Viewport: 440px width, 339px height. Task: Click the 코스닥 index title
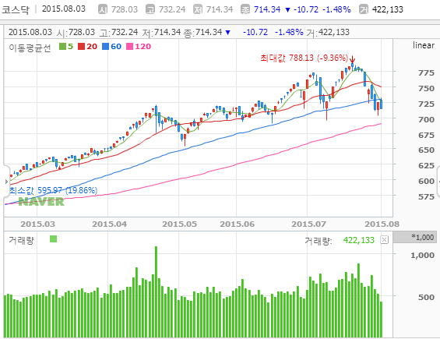[16, 10]
